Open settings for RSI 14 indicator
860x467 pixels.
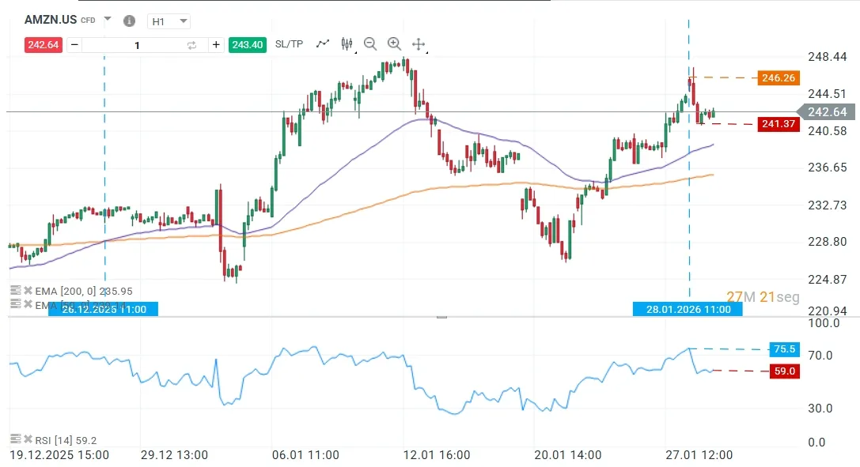[14, 439]
